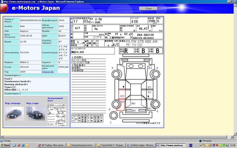Click the starting price ¥950,000
This screenshot has height=148, width=237.
(x=63, y=67)
